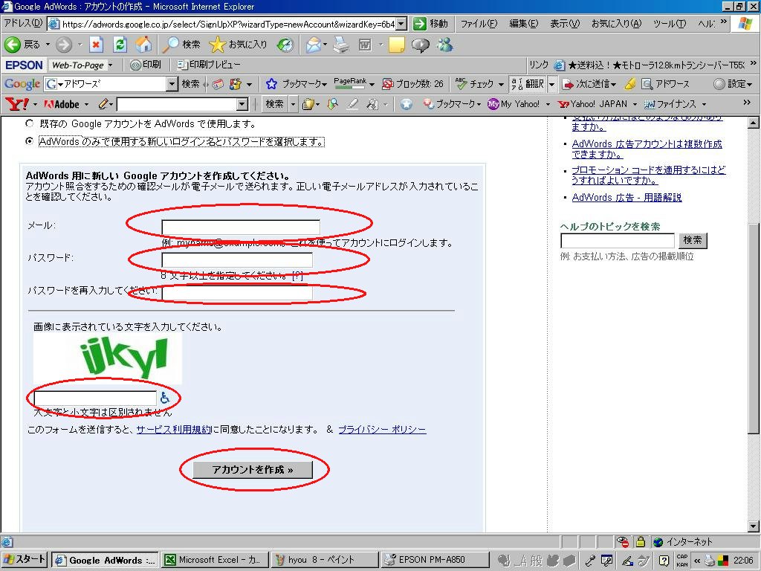Screen dimensions: 761x571
Task: Open EPSON 印刷プレビュー print preview
Action: tap(209, 65)
